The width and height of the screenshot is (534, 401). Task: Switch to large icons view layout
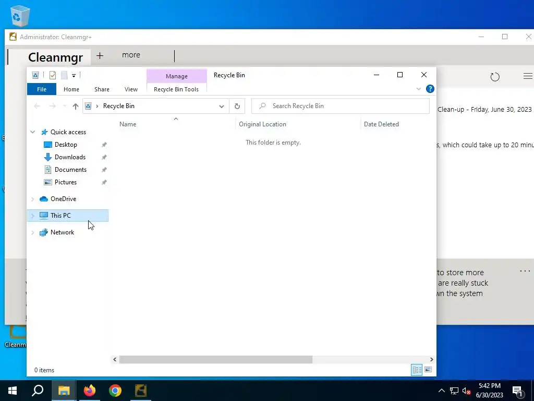click(429, 370)
